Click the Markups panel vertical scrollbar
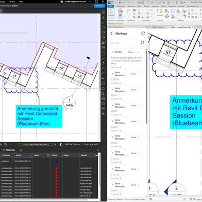The image size is (202, 202). pos(146,87)
